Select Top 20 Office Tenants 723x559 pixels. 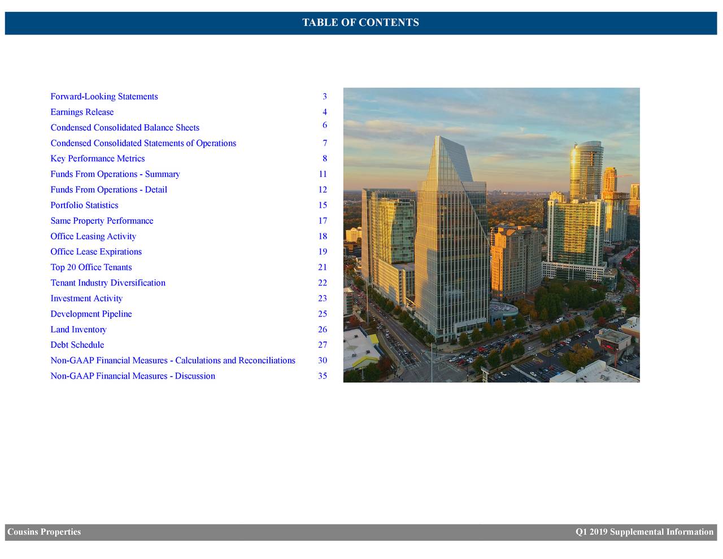tap(90, 267)
